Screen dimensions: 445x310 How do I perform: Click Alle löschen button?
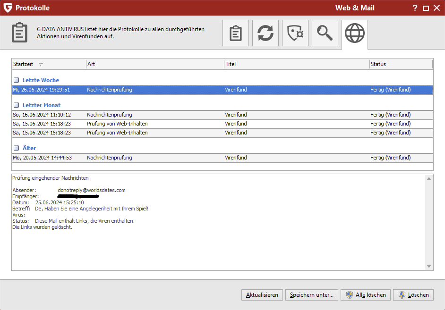(x=366, y=295)
